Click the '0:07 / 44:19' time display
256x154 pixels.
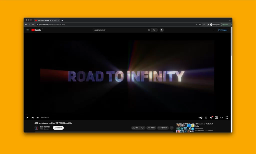pyautogui.click(x=45, y=117)
